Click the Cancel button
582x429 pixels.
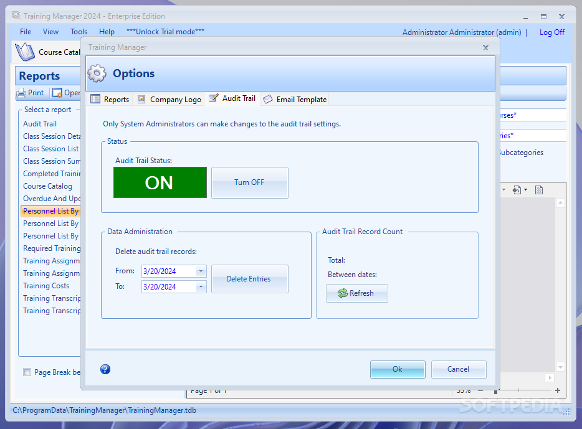click(x=459, y=369)
